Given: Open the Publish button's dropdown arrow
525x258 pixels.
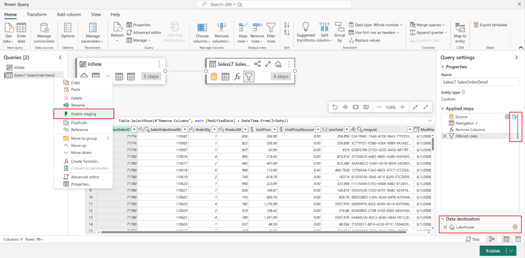Looking at the screenshot, I should point(511,251).
